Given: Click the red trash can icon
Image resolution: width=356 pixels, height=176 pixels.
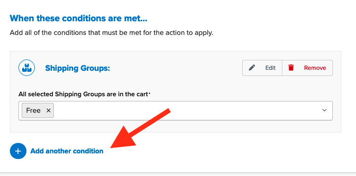Looking at the screenshot, I should pyautogui.click(x=291, y=67).
